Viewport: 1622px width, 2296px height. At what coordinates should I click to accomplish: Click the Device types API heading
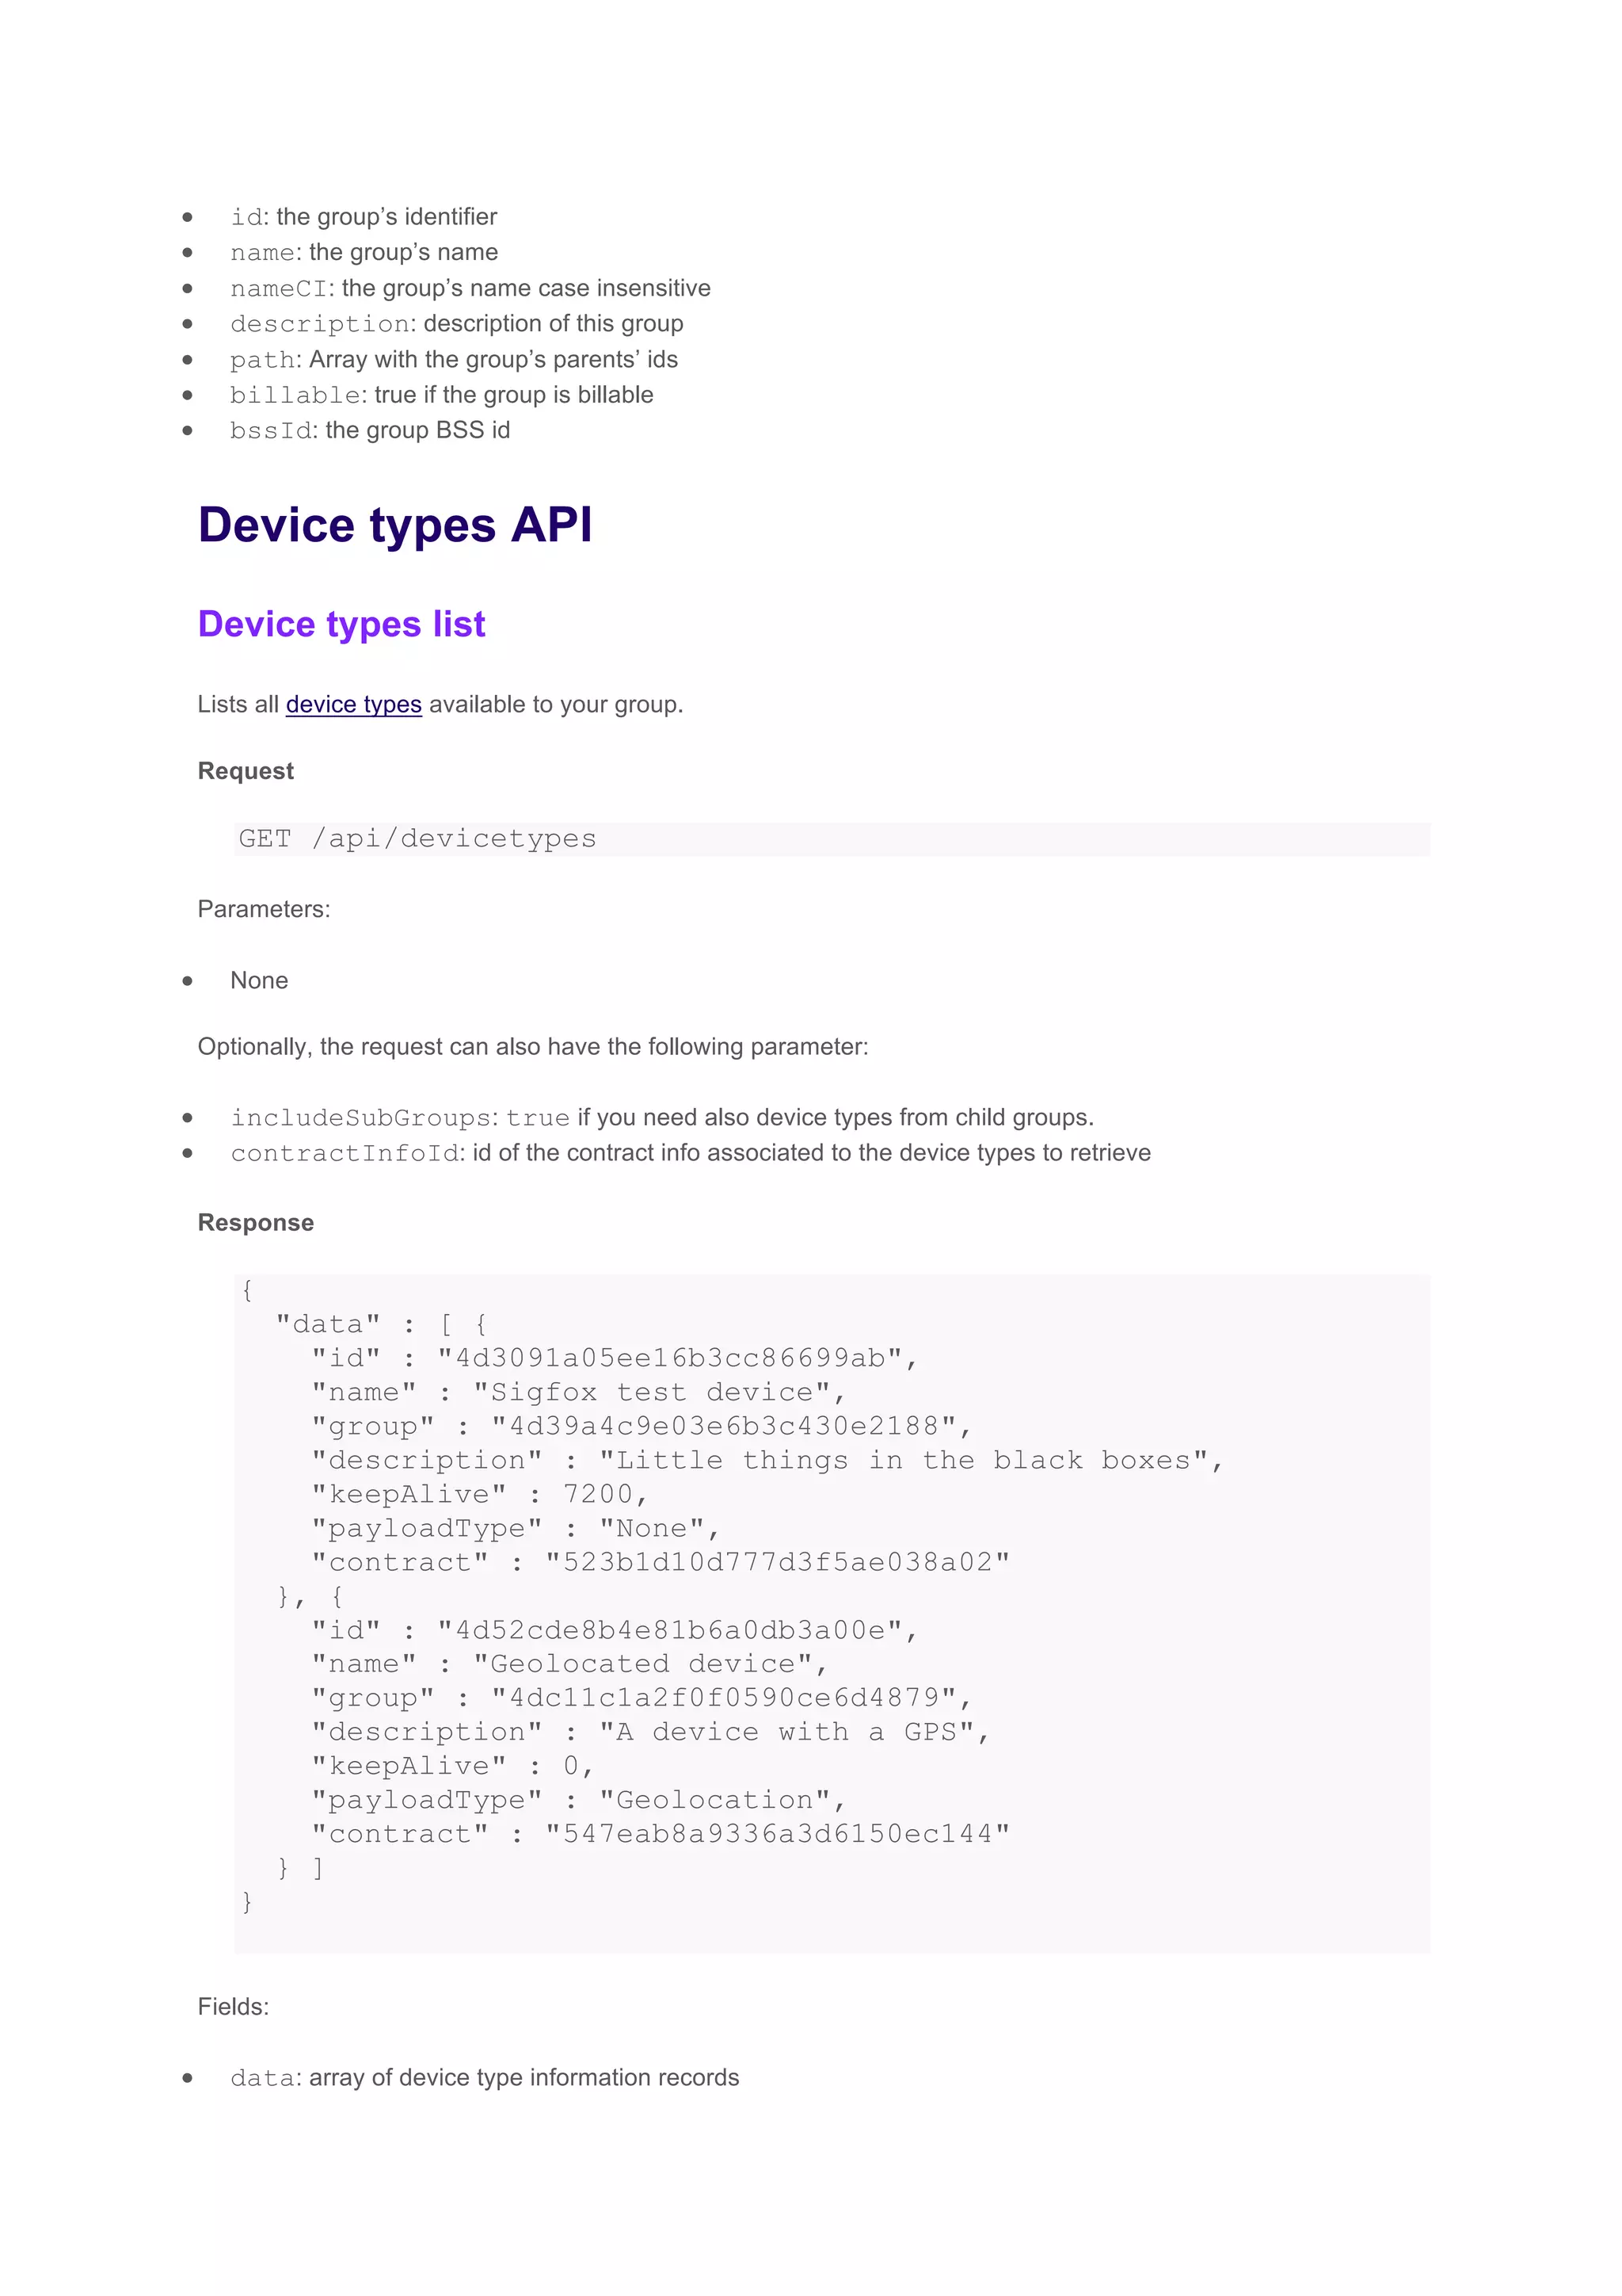point(394,525)
